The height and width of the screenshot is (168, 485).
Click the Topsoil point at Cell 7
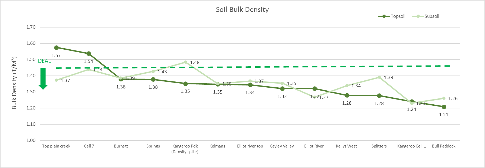coord(89,54)
